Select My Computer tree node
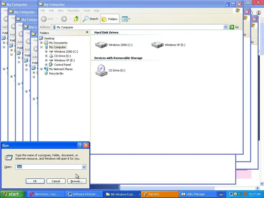Viewport: 264px width, 198px height. [57, 47]
